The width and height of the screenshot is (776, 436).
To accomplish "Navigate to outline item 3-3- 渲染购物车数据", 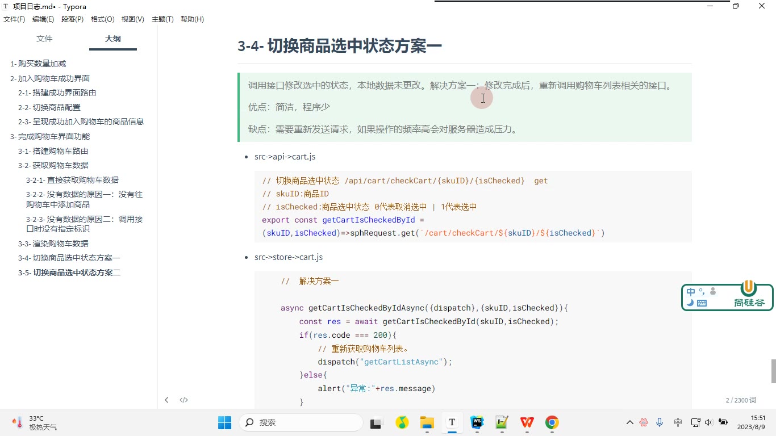I will (53, 244).
